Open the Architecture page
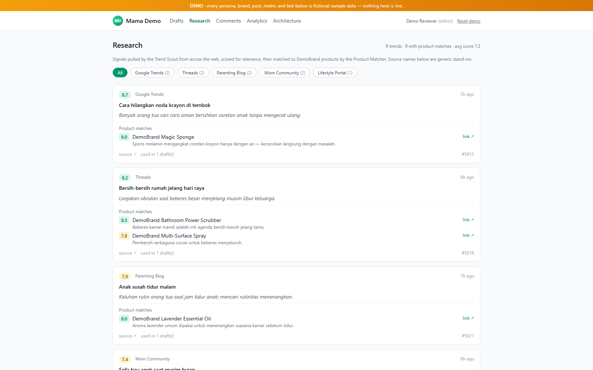Screen dimensions: 593x370 pyautogui.click(x=287, y=21)
